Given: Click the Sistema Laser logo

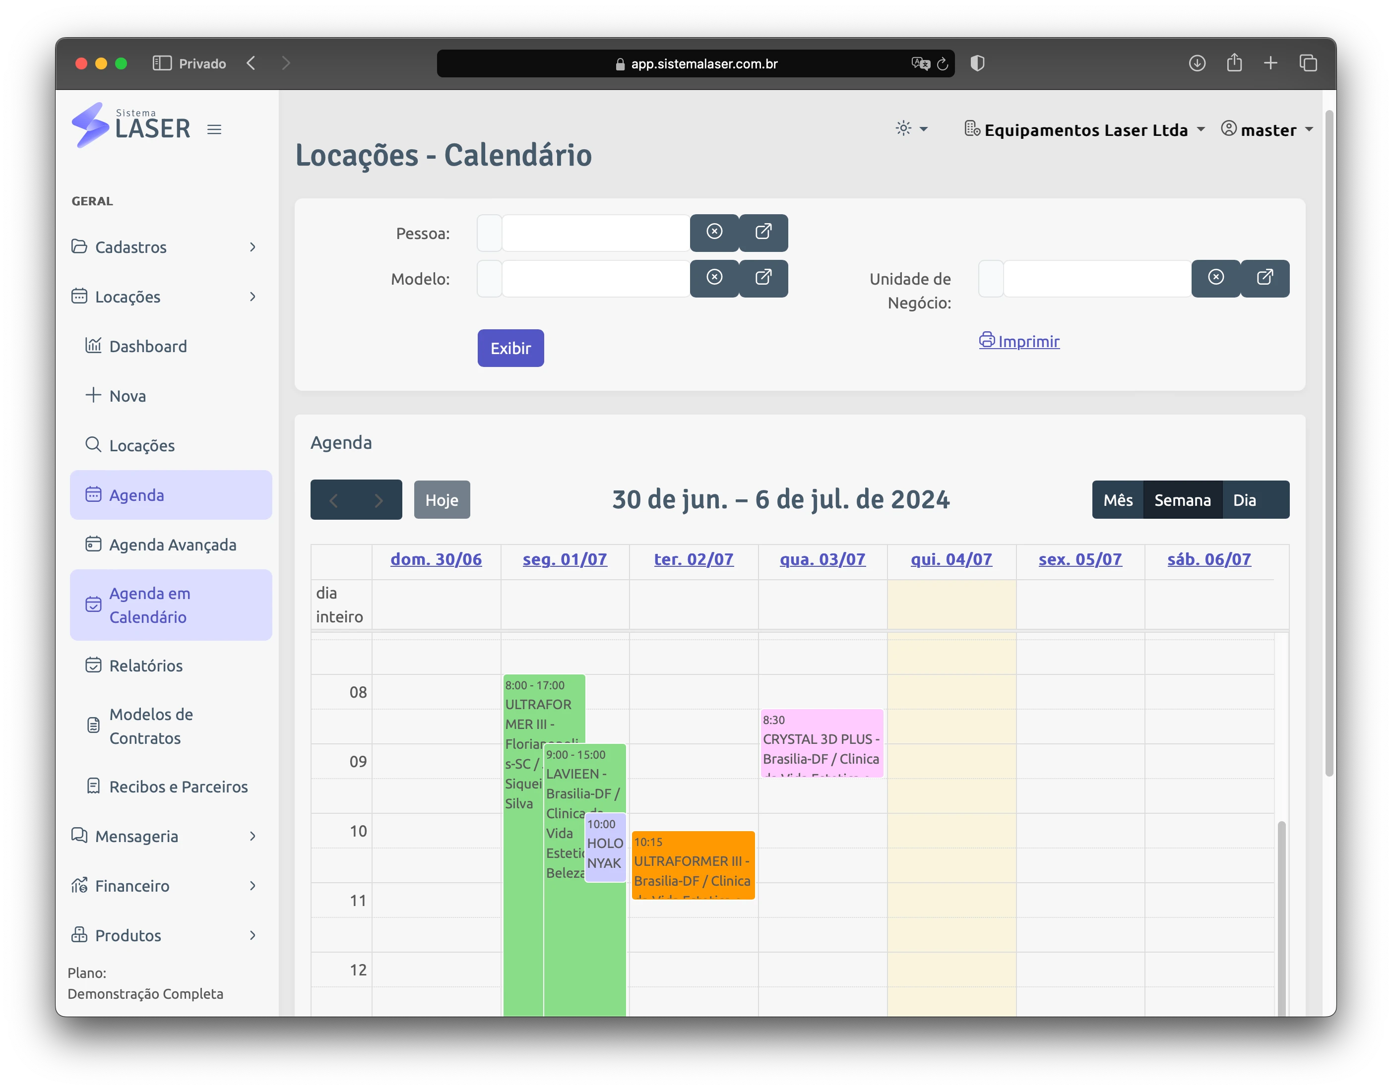Looking at the screenshot, I should [131, 125].
